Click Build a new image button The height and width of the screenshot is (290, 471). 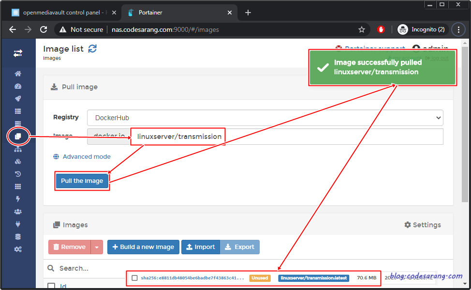tap(143, 247)
